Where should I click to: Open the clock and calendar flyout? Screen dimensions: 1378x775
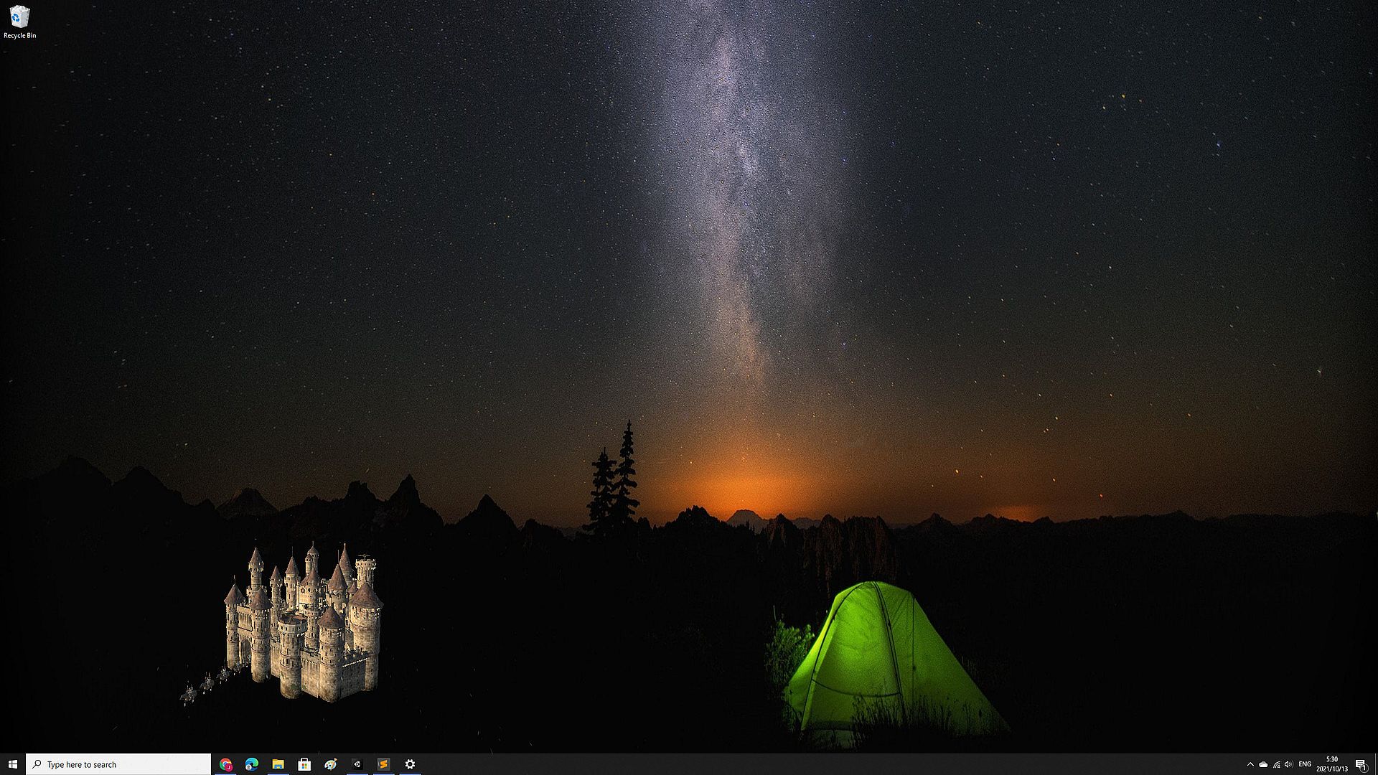tap(1332, 764)
